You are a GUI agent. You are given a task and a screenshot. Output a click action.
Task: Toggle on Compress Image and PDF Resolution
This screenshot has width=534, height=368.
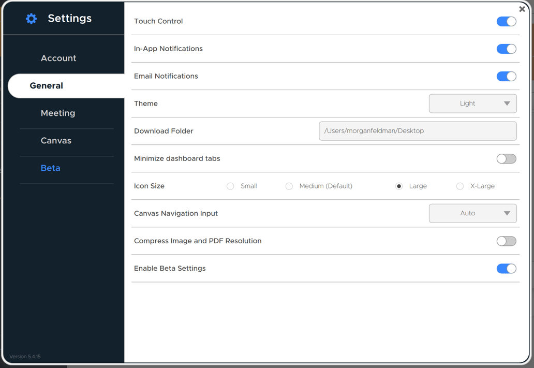(506, 241)
